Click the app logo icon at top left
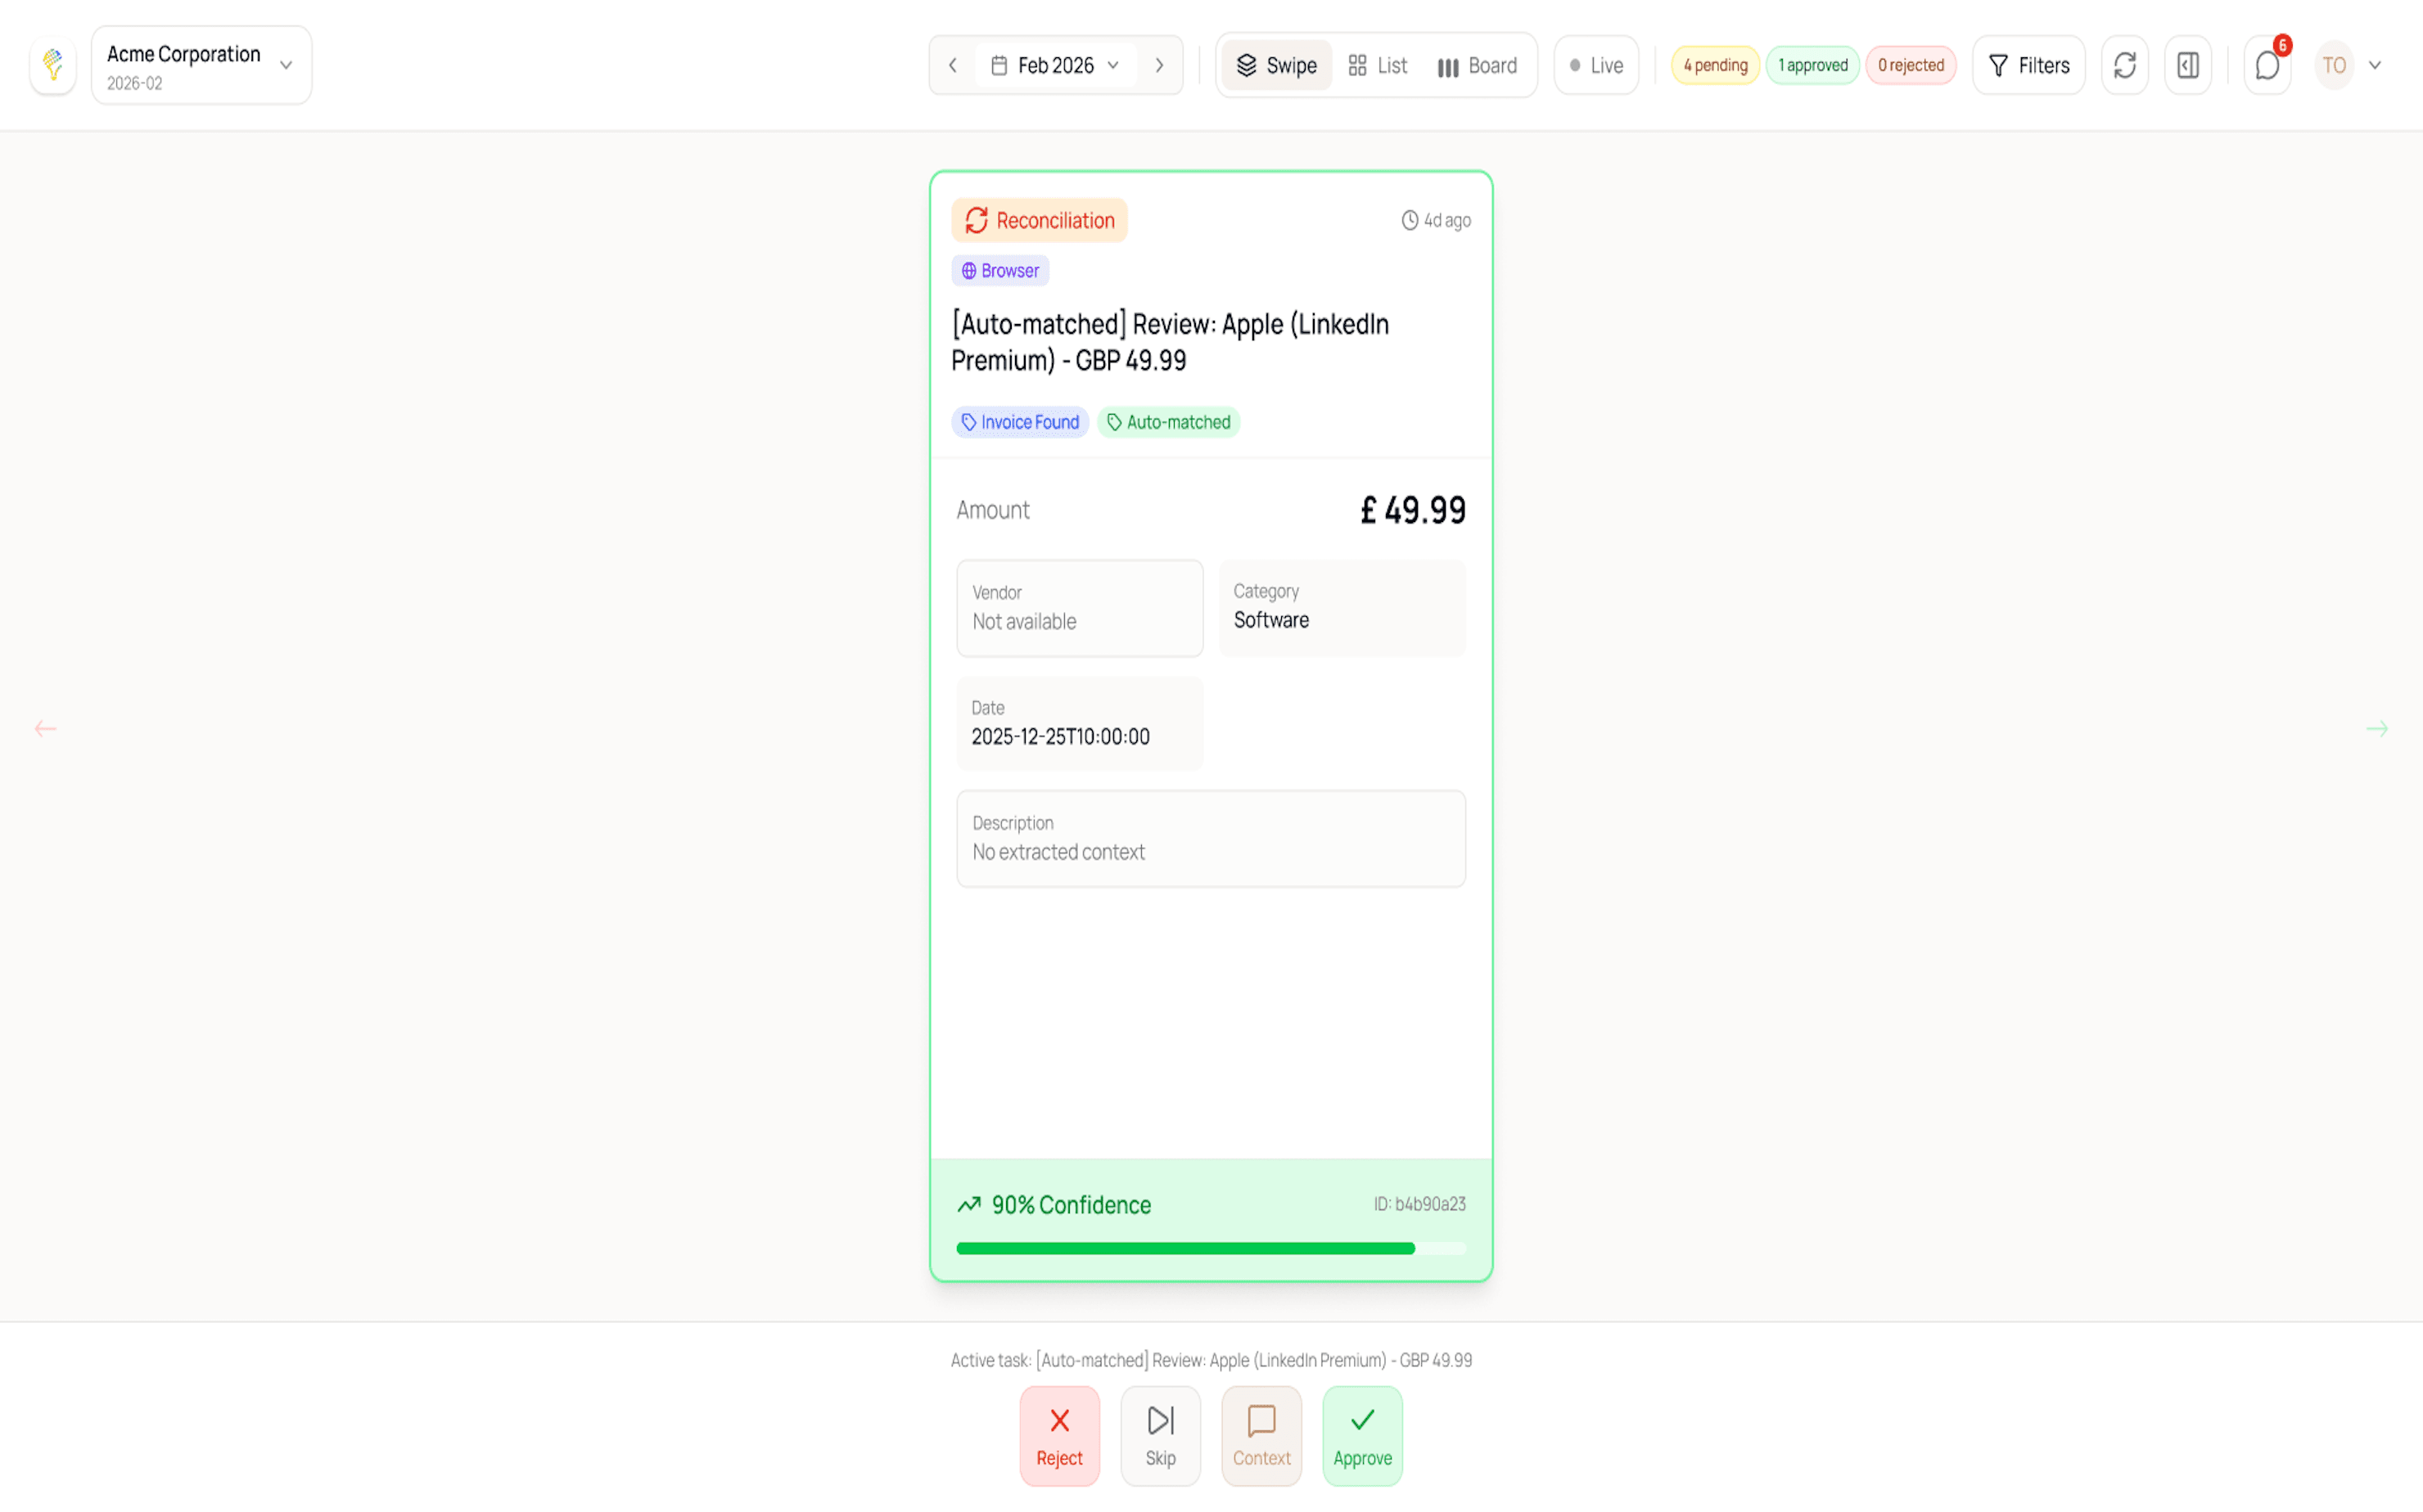The width and height of the screenshot is (2423, 1512). tap(53, 66)
